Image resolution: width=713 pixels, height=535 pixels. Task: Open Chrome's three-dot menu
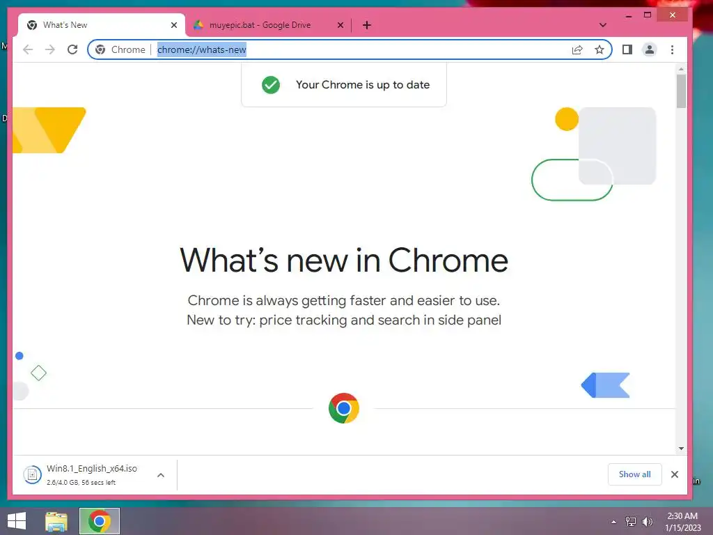click(x=672, y=49)
